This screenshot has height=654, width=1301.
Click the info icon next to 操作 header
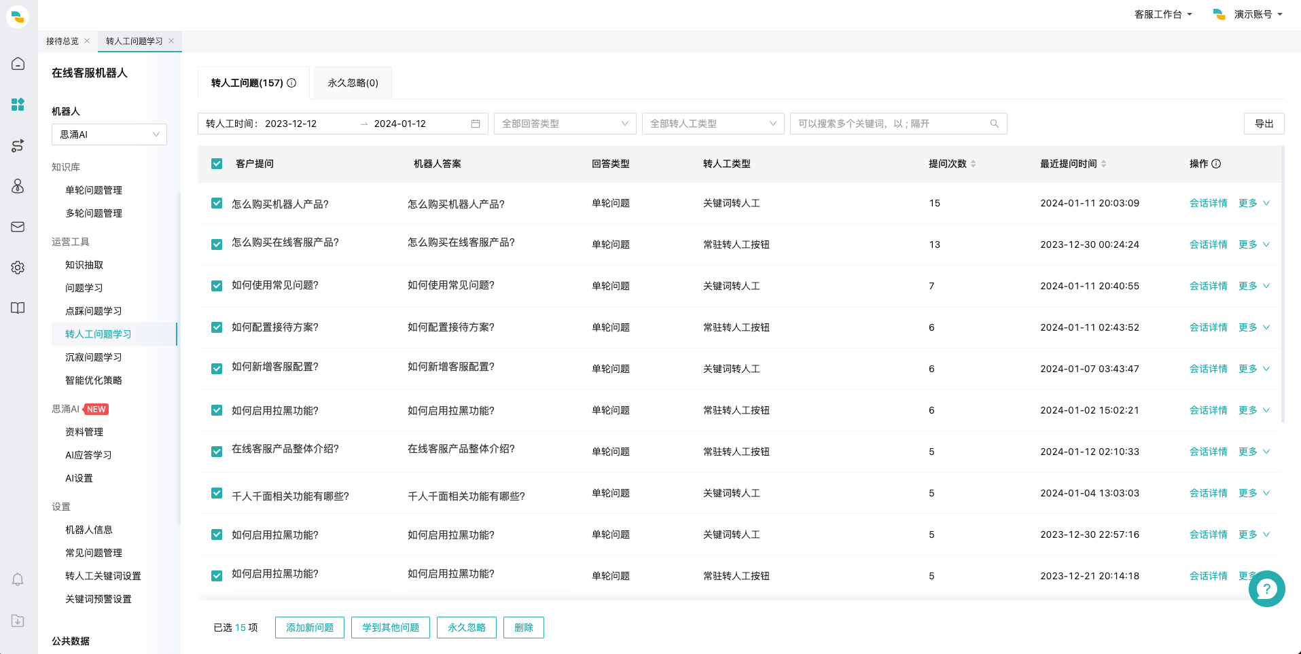point(1216,164)
